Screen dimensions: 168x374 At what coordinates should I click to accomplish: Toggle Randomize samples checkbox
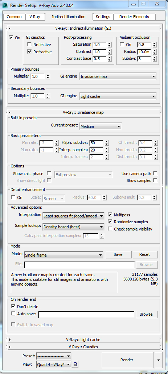(110, 221)
